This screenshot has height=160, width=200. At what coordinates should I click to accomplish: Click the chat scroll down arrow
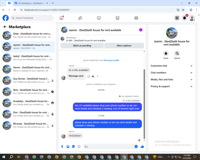(144, 140)
